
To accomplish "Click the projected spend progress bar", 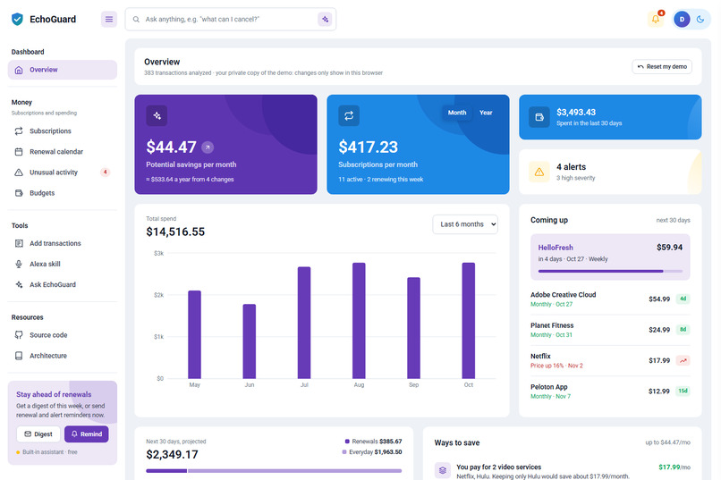I will [x=274, y=471].
